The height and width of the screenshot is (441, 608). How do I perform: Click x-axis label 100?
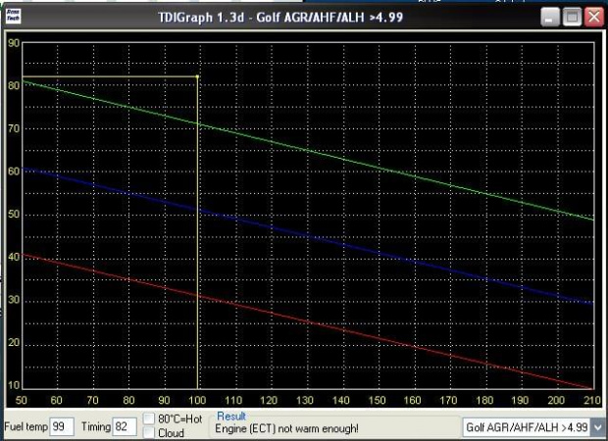197,400
